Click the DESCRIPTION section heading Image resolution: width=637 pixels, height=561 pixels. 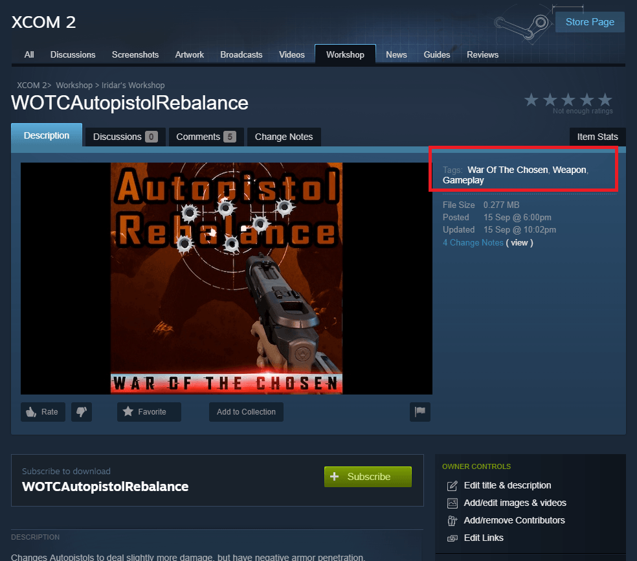[36, 537]
